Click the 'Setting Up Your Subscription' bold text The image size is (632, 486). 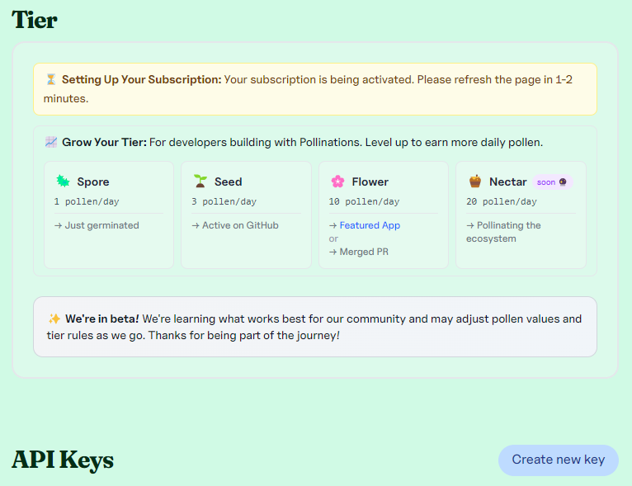(141, 80)
